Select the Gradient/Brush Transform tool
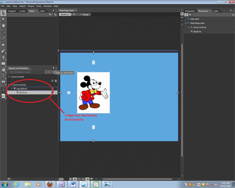The height and width of the screenshot is (188, 235). [3, 51]
